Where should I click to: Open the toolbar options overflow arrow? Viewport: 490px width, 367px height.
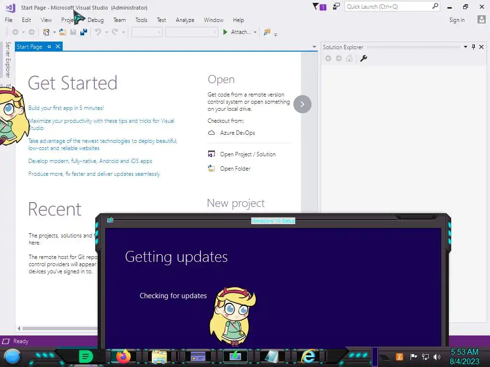pos(275,34)
